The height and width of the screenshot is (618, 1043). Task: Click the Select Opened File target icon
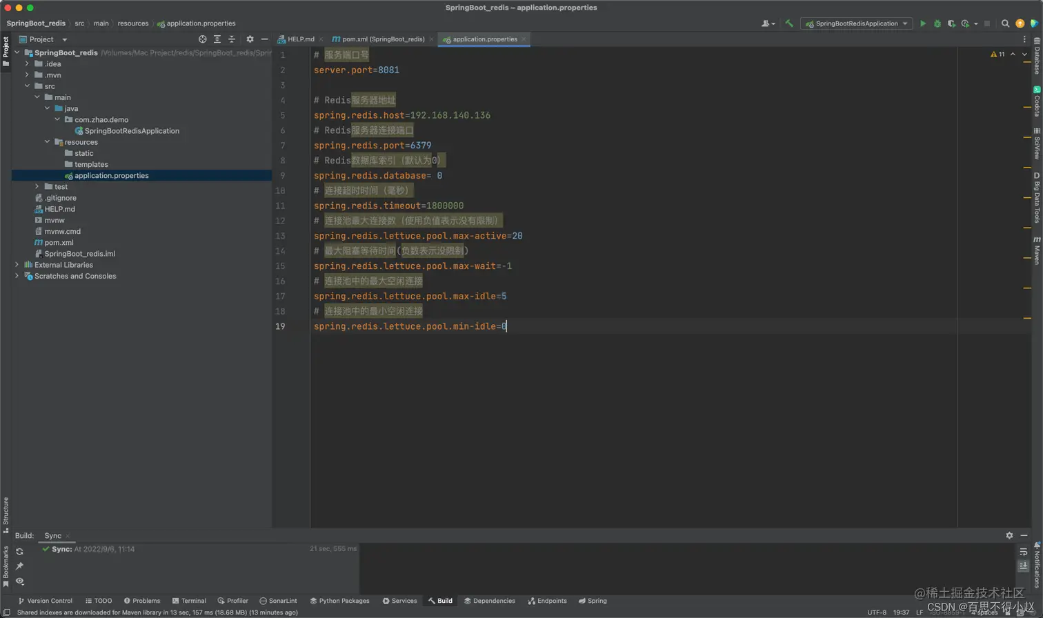[202, 39]
